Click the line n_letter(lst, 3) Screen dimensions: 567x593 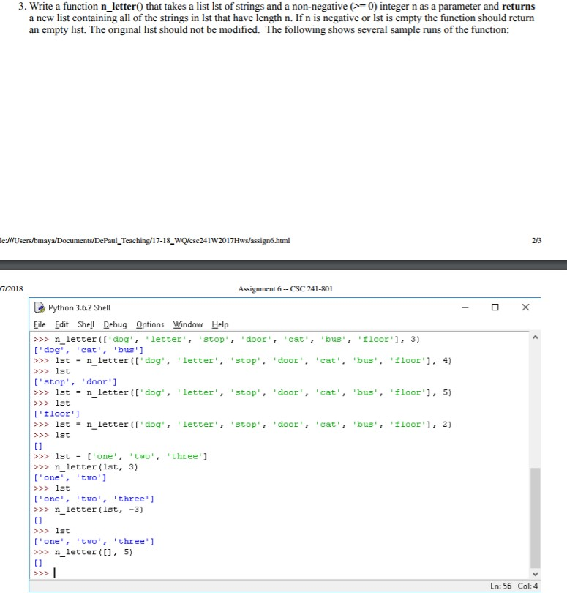coord(86,466)
